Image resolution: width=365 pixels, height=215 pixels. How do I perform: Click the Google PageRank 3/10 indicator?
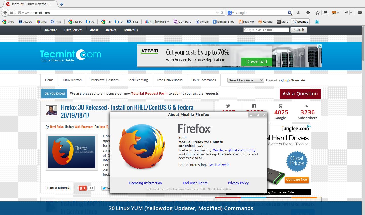click(8, 22)
